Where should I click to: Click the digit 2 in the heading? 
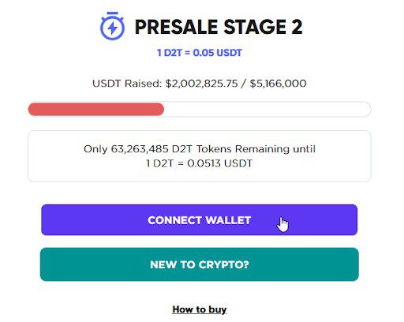(297, 27)
